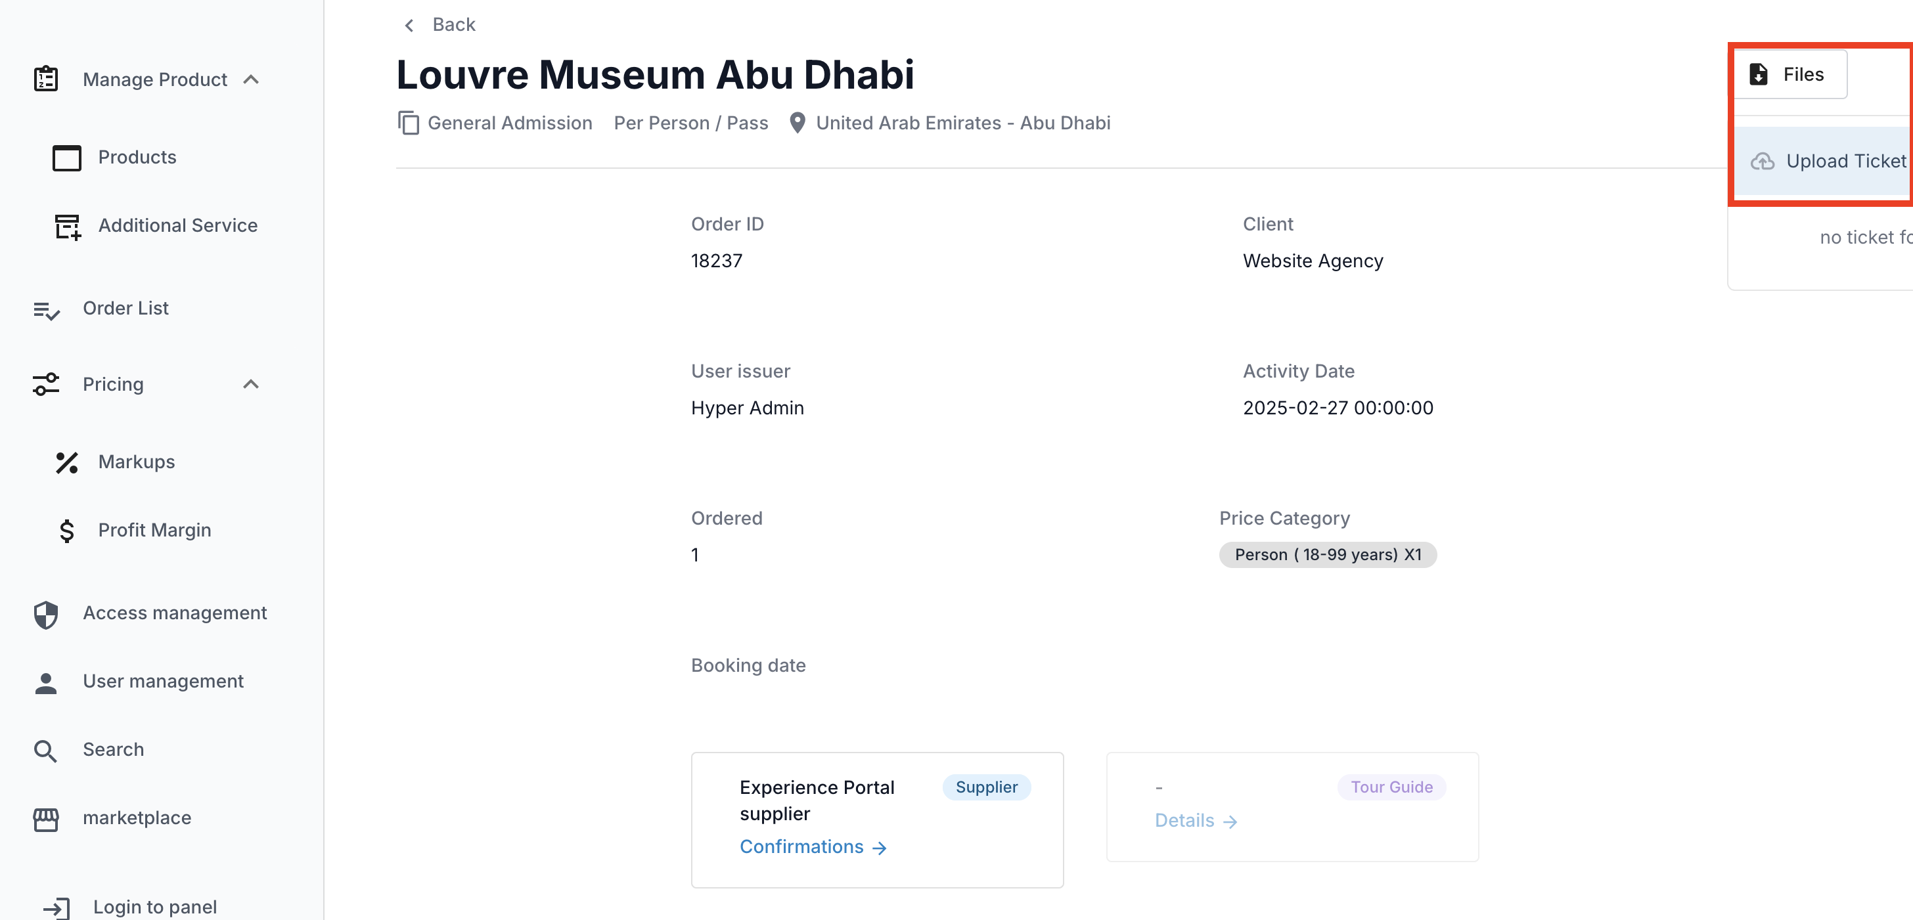Click the Profit Margin dollar icon
The width and height of the screenshot is (1913, 920).
point(67,531)
